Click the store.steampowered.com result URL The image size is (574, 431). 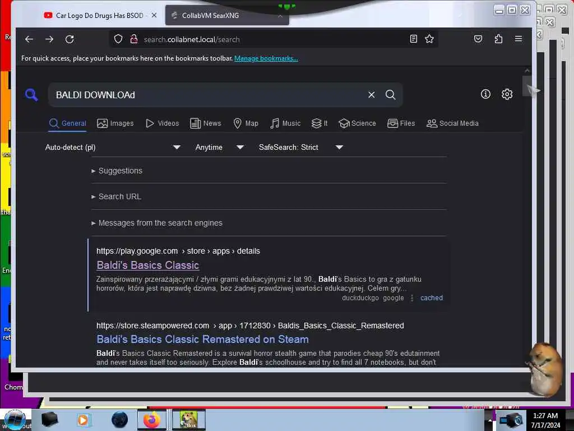click(250, 326)
